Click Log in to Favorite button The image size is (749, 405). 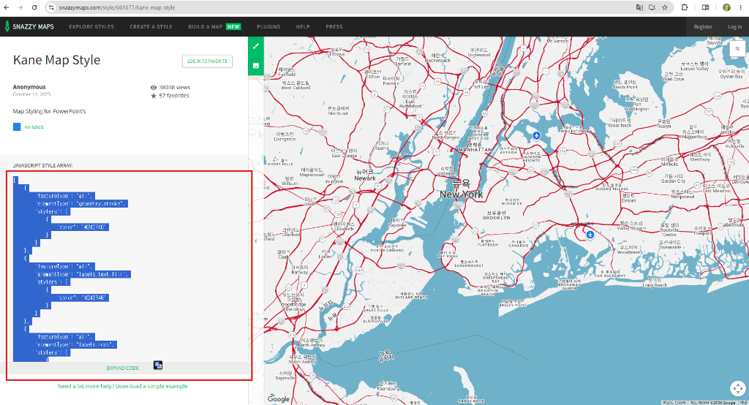[x=207, y=61]
